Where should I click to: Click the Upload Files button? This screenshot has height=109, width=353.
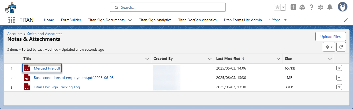coord(331,37)
